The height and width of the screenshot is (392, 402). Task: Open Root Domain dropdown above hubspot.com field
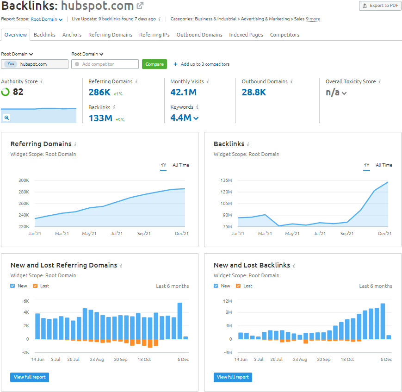click(x=17, y=54)
